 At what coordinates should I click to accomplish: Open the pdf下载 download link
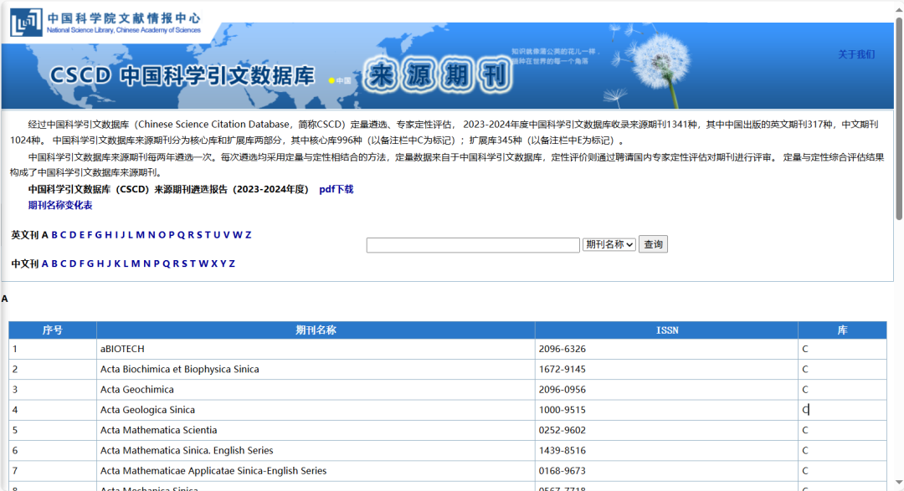tap(336, 189)
